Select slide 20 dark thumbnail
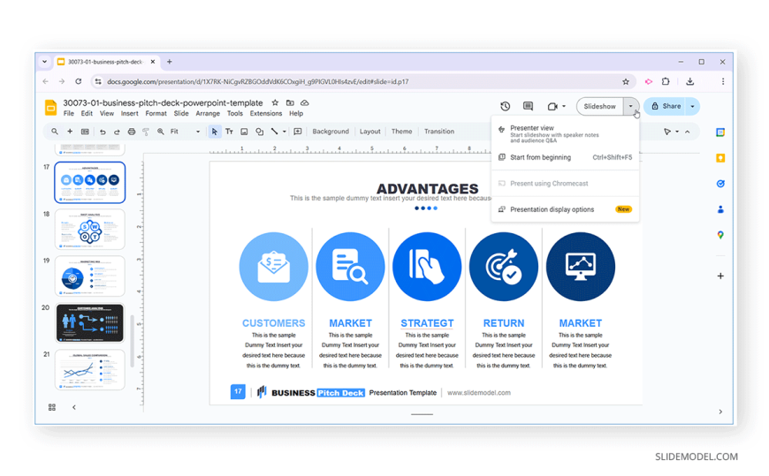 (x=90, y=322)
